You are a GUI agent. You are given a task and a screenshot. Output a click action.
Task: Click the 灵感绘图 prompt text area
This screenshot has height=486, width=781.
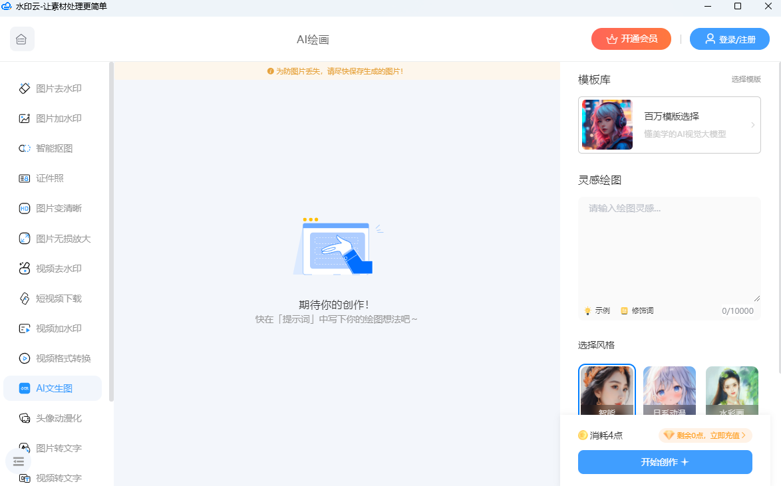point(669,249)
